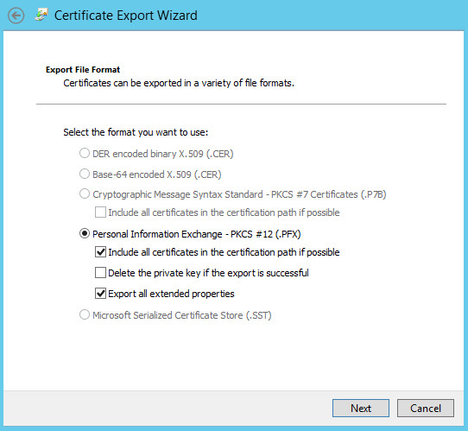Toggle Export all extended properties checkbox
The height and width of the screenshot is (431, 468).
point(100,294)
